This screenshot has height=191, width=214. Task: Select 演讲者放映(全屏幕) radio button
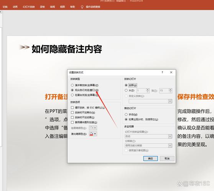(x=72, y=85)
